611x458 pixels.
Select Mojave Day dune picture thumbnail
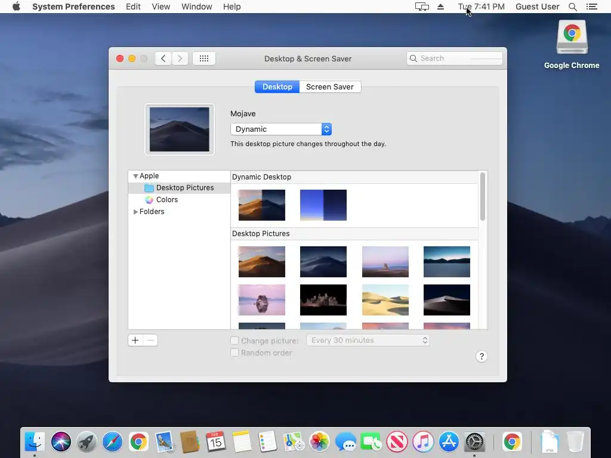point(262,262)
